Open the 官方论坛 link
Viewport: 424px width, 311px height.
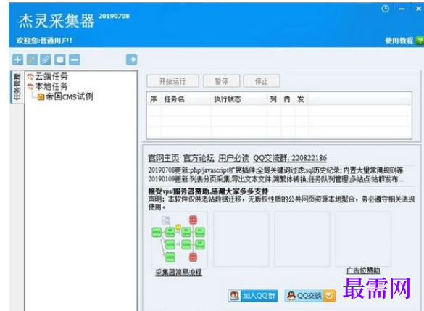point(199,158)
